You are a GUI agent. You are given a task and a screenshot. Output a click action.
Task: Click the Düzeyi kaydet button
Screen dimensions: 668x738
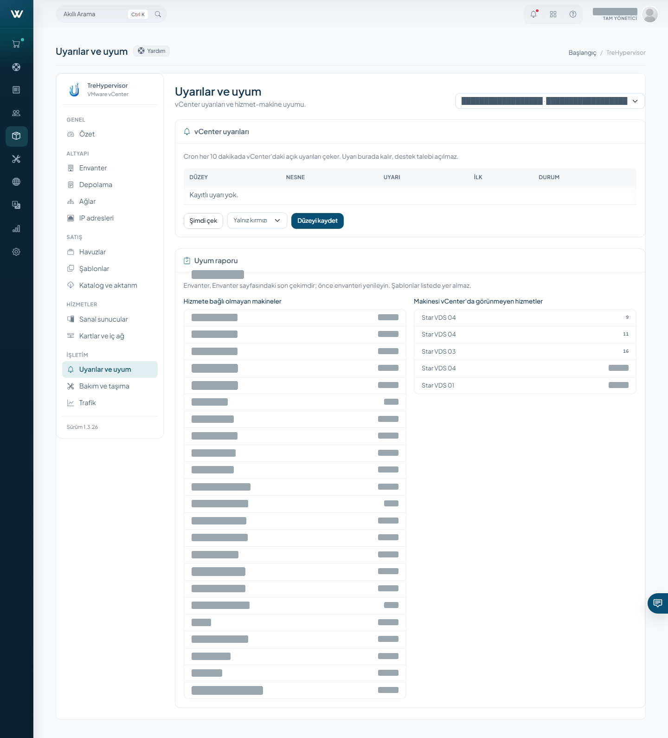click(x=317, y=221)
